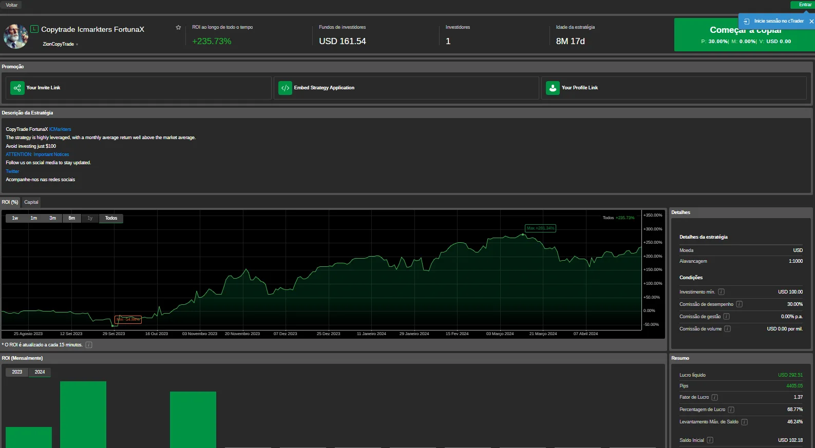Click the Começar a copiar button
815x448 pixels.
click(x=744, y=35)
